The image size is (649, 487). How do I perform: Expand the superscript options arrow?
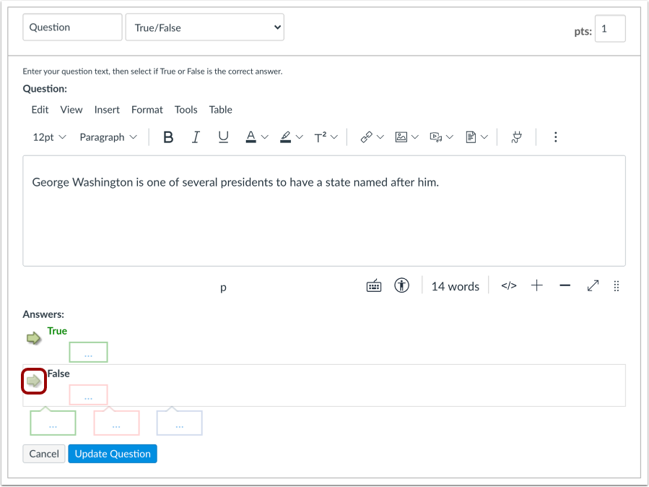tap(334, 137)
